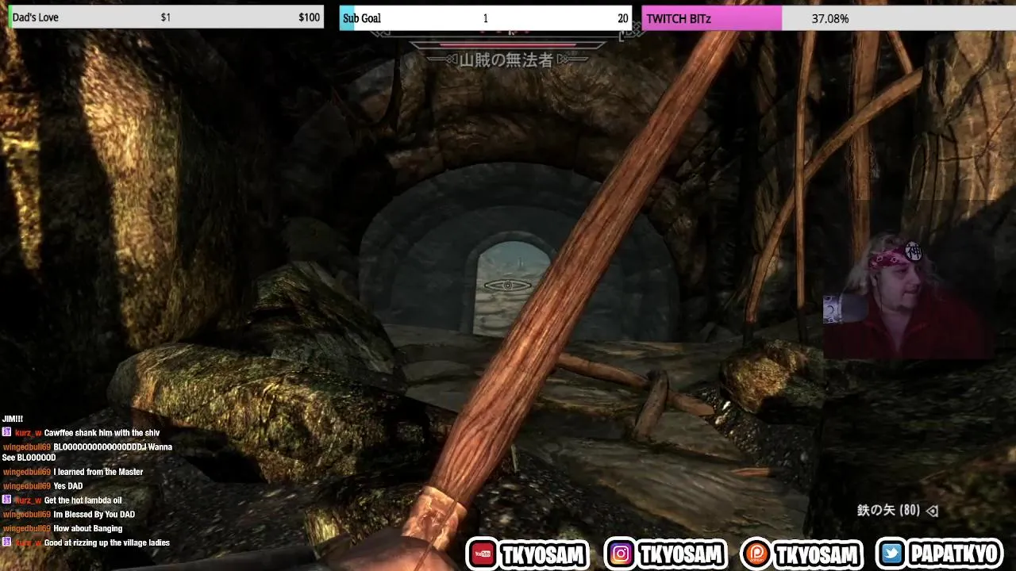Click the enemy health bar above 山賊の無法者

(508, 44)
